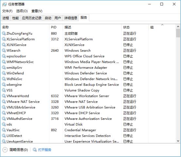Viewport: 181px width, 157px height.
Task: Click the gear icon beside XLServicePlatform
Action: coord(4,39)
